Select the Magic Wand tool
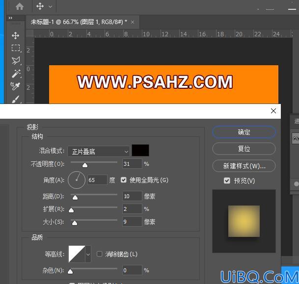The image size is (299, 284). tap(16, 74)
